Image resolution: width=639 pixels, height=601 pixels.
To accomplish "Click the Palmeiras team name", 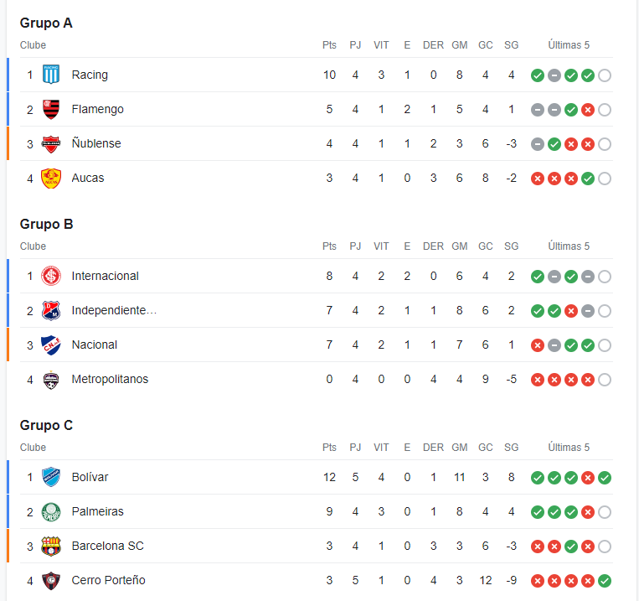I will click(97, 511).
